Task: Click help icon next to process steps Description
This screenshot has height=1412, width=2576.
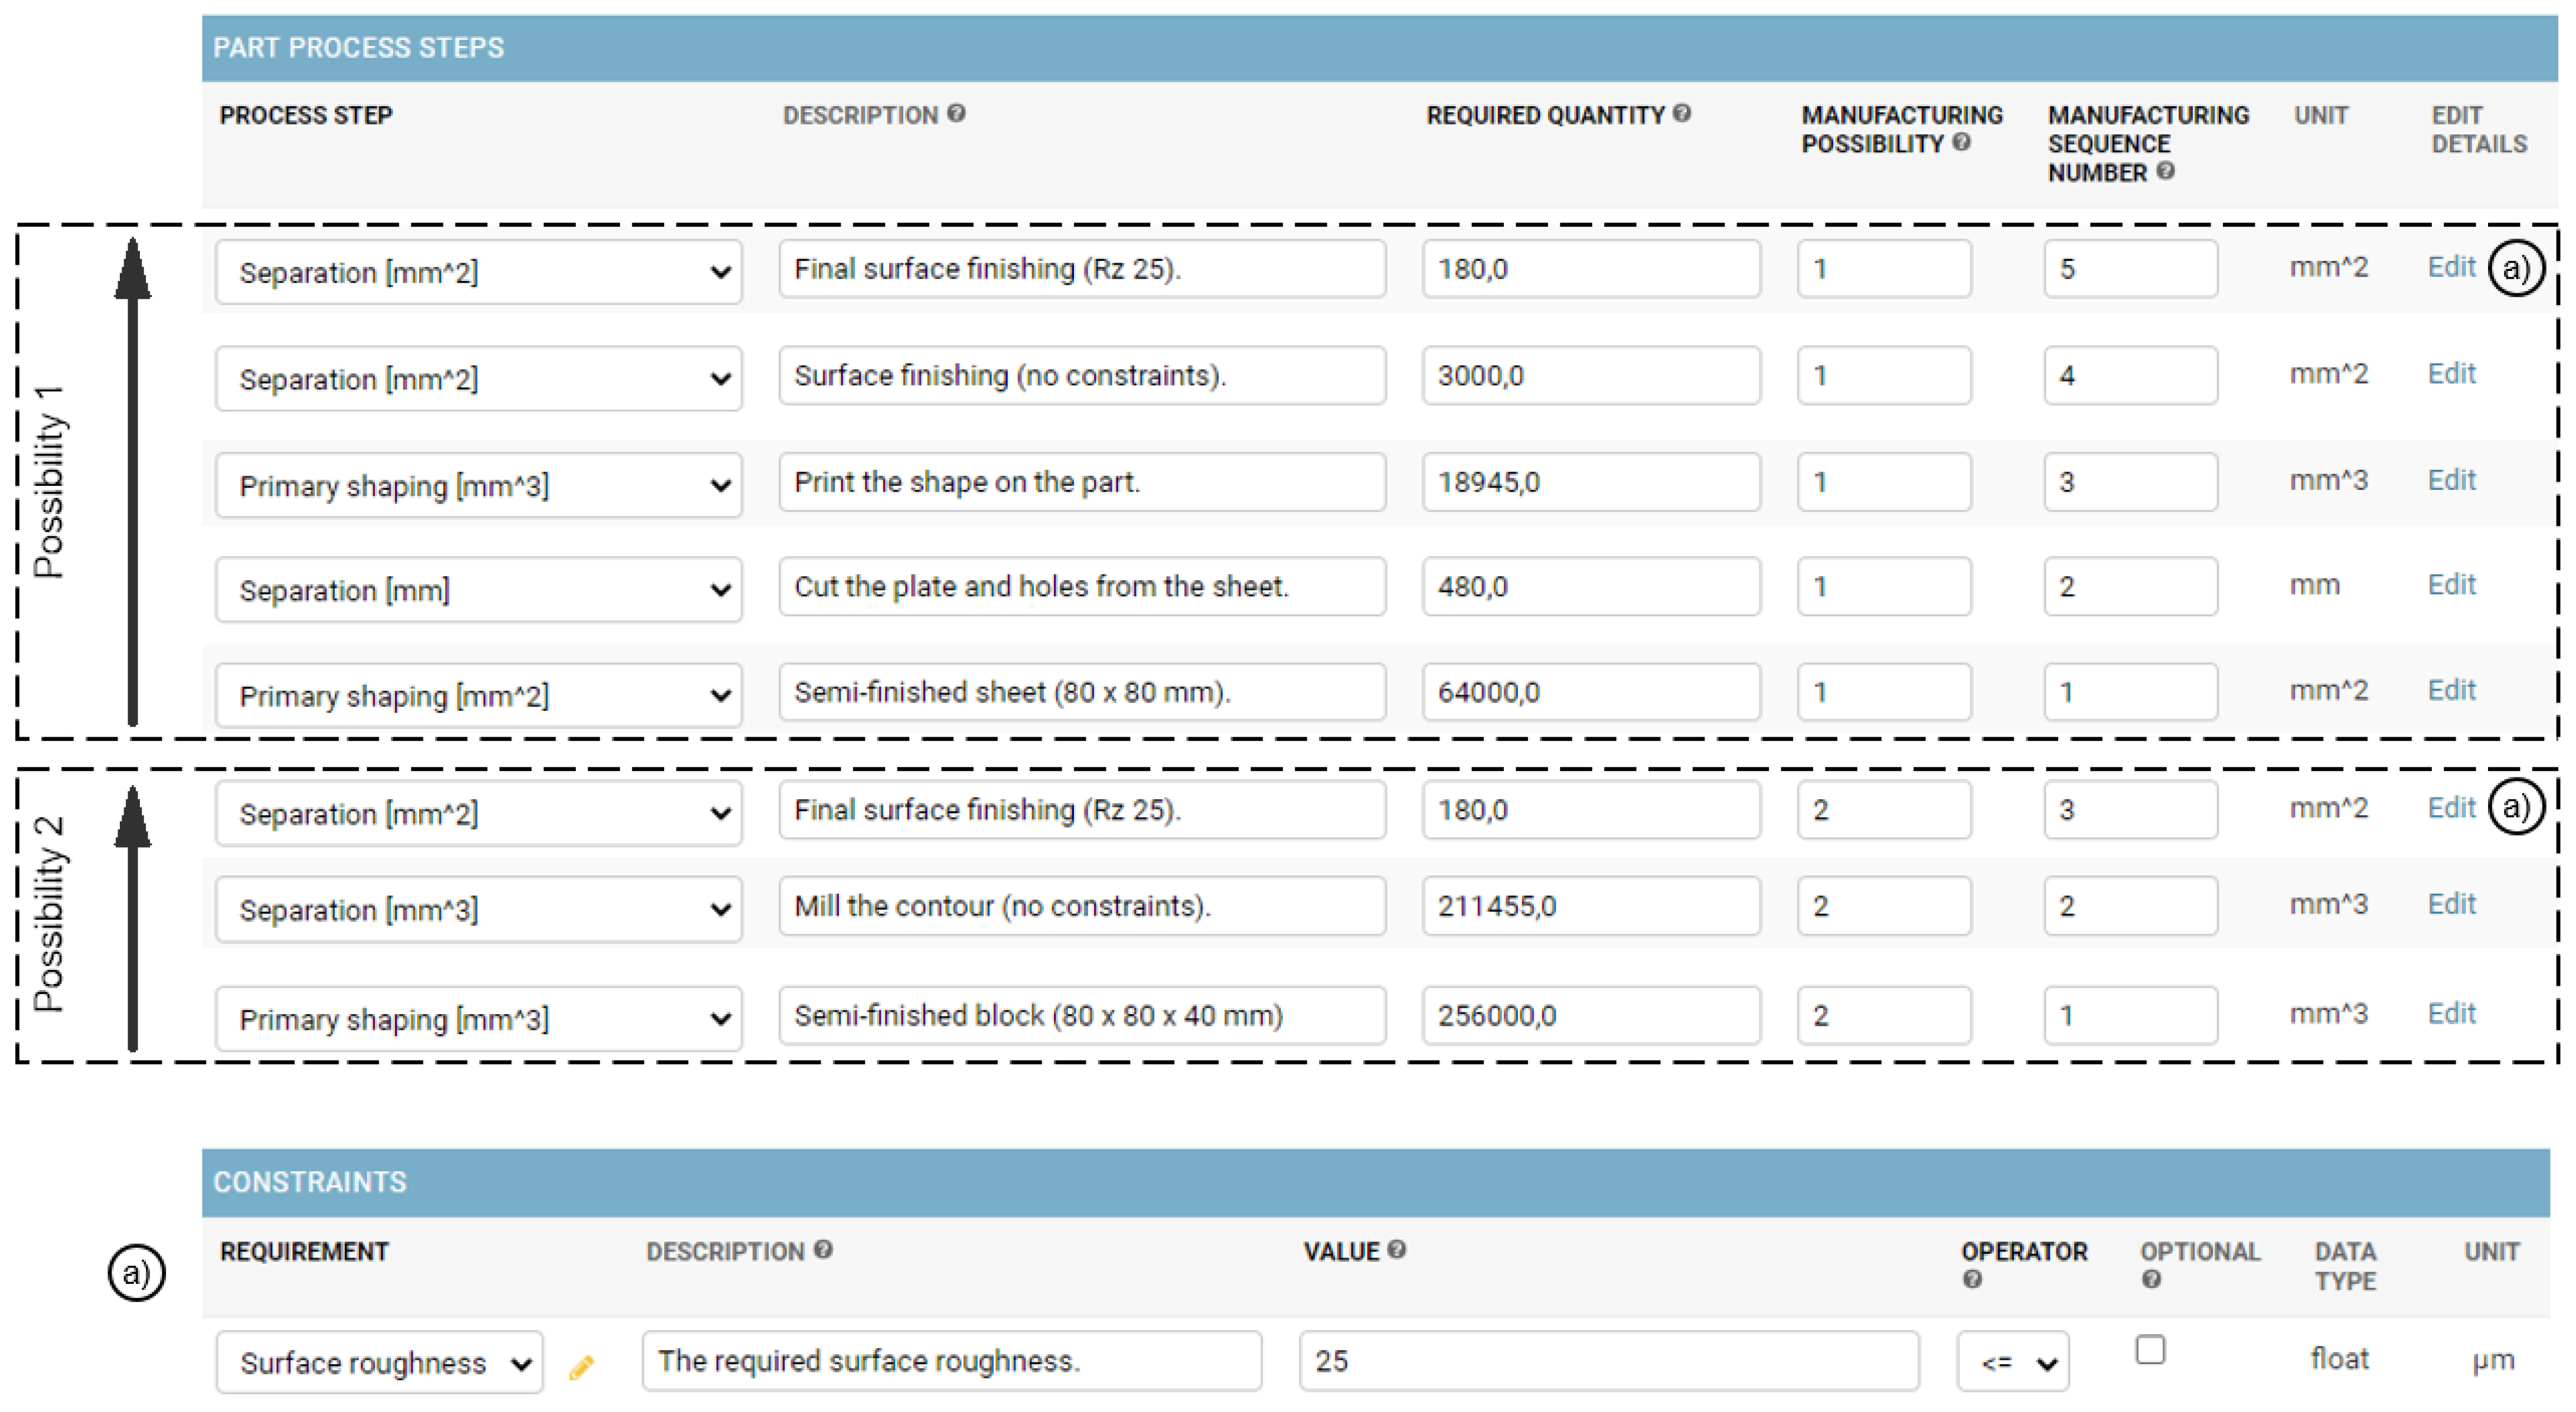Action: click(956, 114)
